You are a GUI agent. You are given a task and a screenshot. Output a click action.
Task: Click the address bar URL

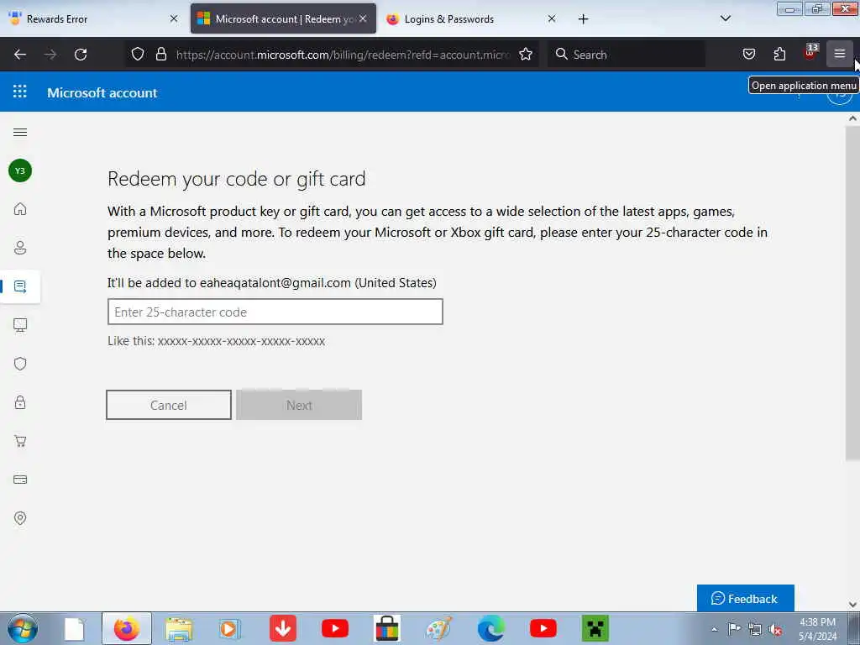[x=343, y=55]
